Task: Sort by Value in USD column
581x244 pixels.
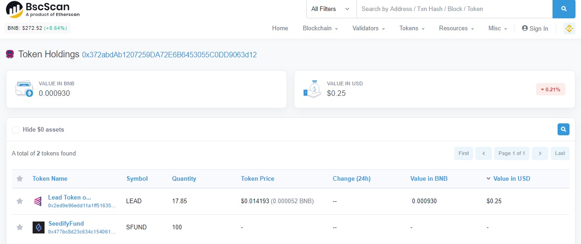Action: click(511, 178)
